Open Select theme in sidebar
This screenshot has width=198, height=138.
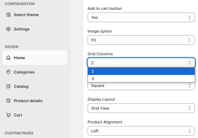coord(26,15)
